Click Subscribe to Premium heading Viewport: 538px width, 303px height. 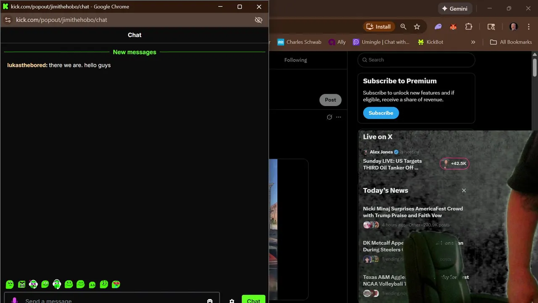coord(400,81)
